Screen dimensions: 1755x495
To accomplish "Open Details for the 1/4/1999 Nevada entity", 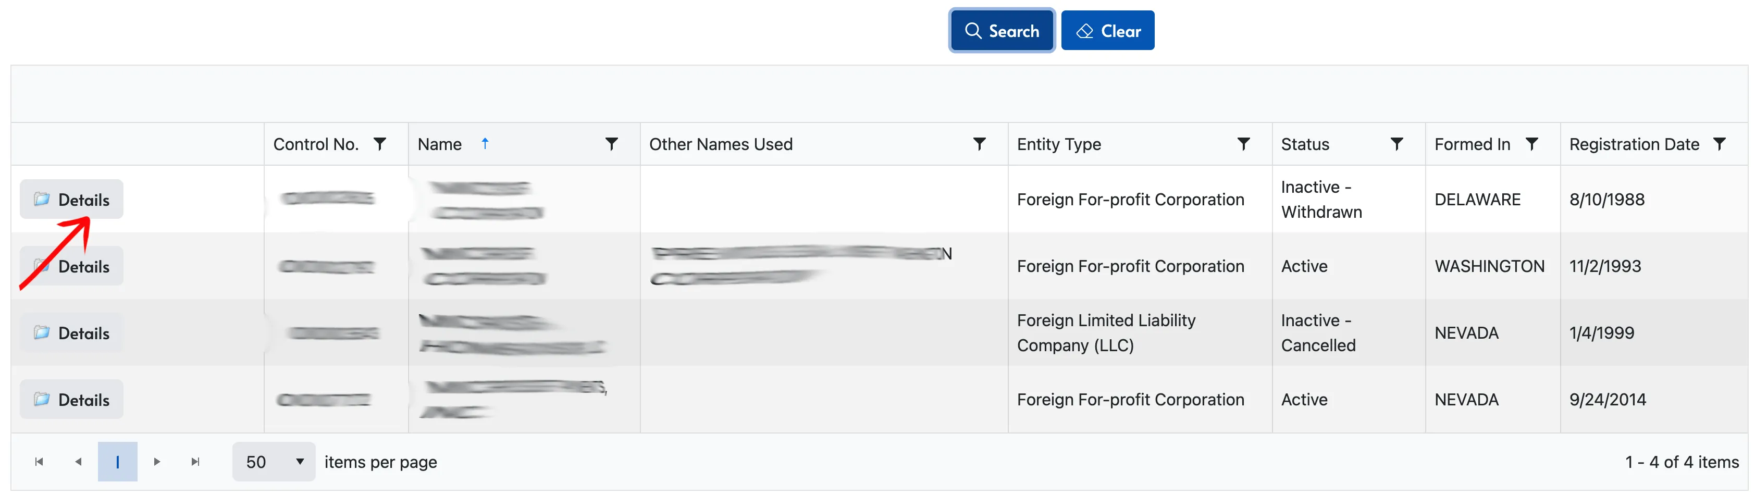I will coord(71,333).
